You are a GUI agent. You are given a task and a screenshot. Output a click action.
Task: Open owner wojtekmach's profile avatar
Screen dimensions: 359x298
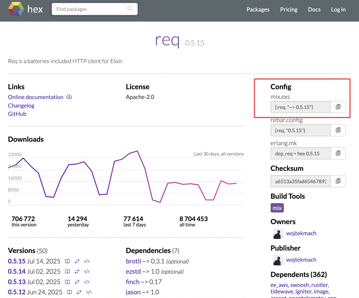[278, 234]
